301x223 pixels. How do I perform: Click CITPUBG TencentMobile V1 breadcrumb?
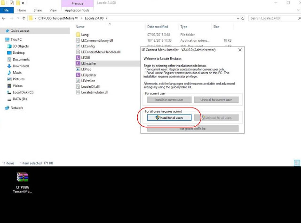pyautogui.click(x=58, y=18)
